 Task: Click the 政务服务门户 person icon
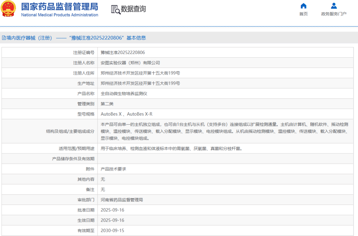(x=334, y=6)
